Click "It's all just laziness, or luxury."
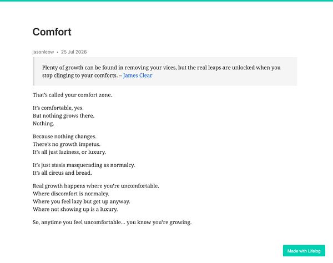Viewport: 333px width, 263px height. coord(69,152)
